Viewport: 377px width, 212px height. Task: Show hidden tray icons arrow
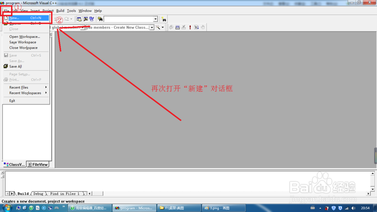click(320, 208)
